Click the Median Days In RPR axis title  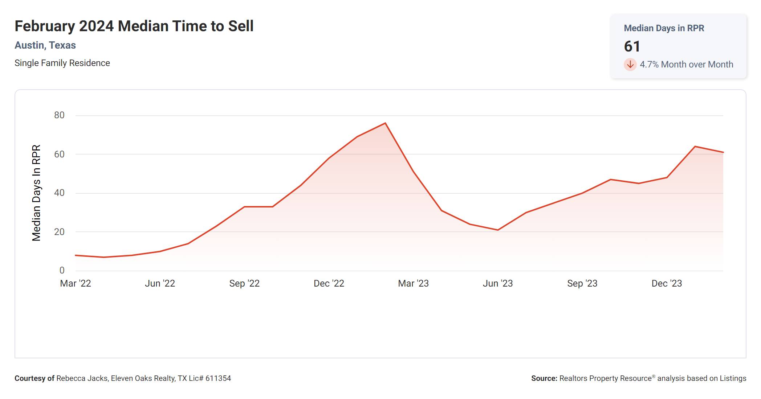[36, 193]
